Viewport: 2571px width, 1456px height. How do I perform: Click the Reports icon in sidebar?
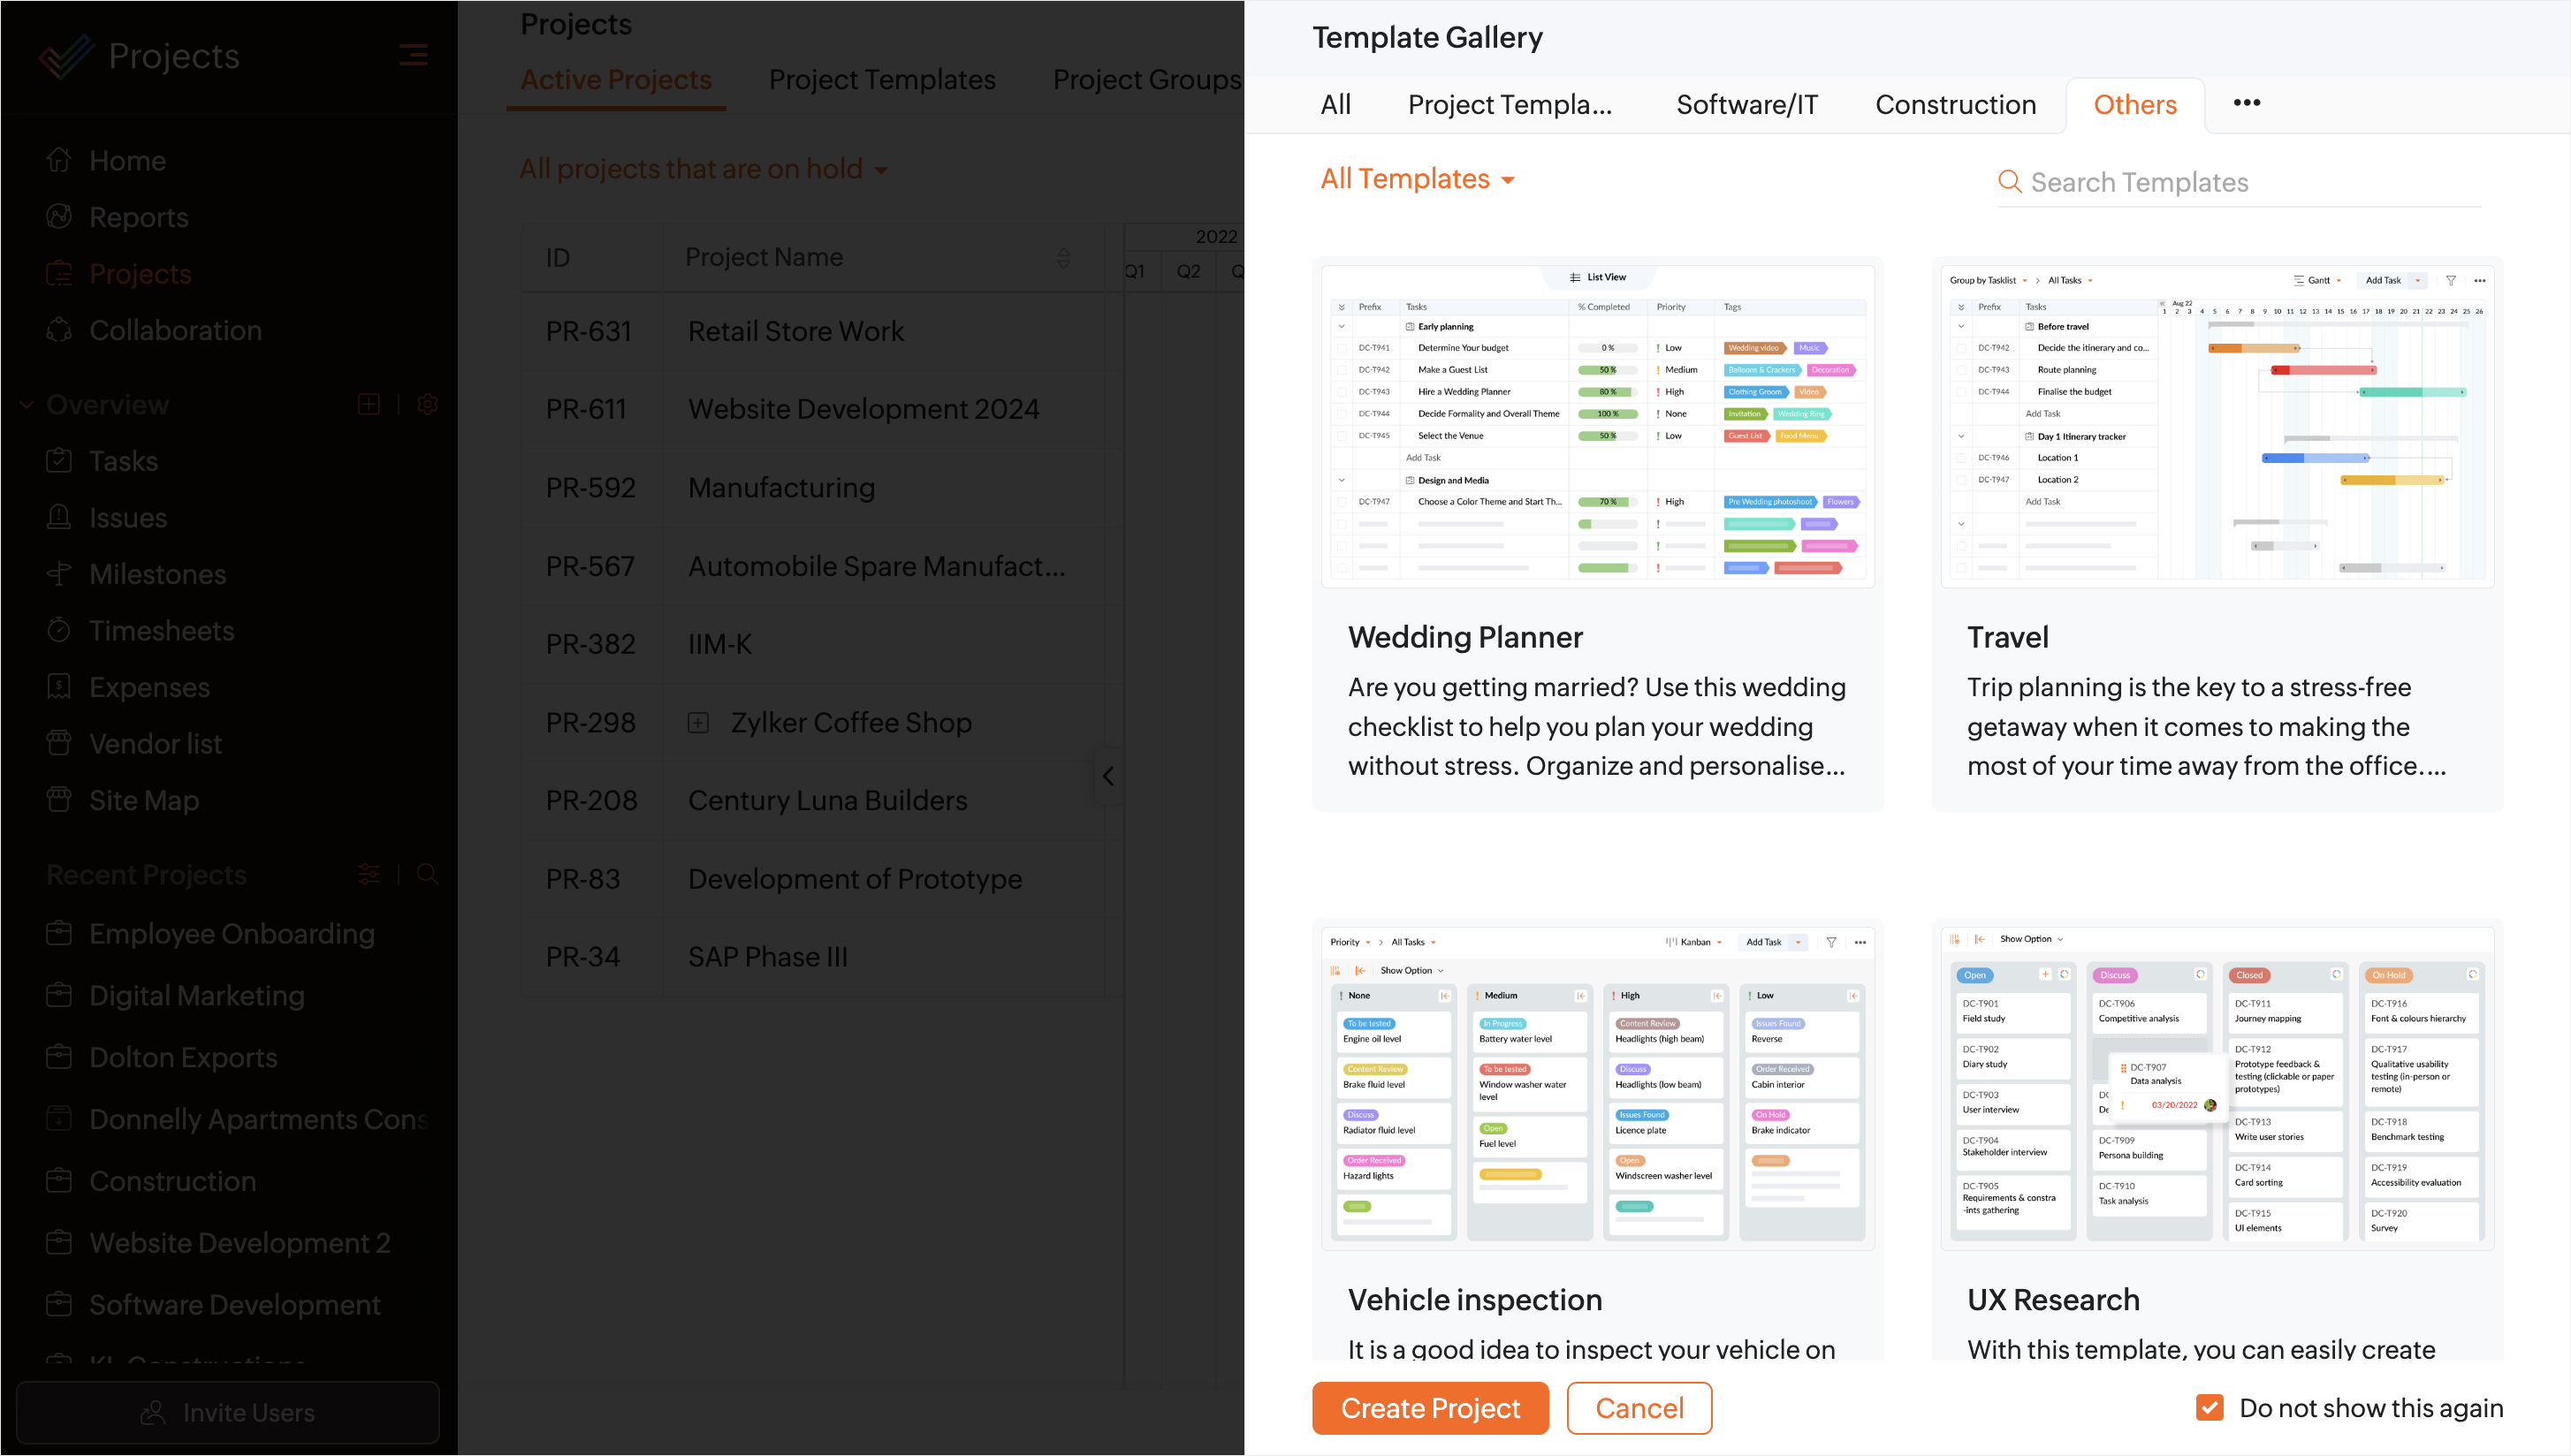pyautogui.click(x=59, y=216)
